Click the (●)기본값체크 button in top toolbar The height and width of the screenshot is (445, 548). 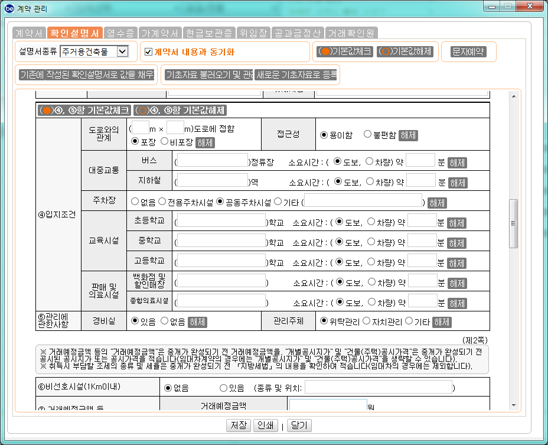(x=344, y=51)
